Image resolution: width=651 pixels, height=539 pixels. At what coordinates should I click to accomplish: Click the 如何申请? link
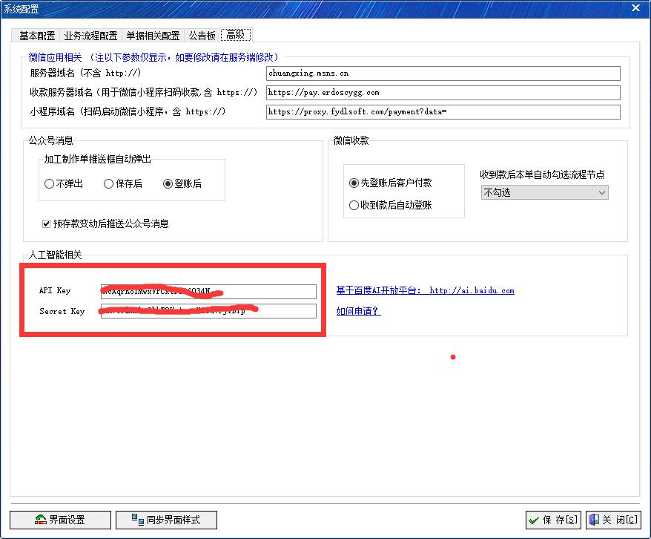(x=358, y=311)
